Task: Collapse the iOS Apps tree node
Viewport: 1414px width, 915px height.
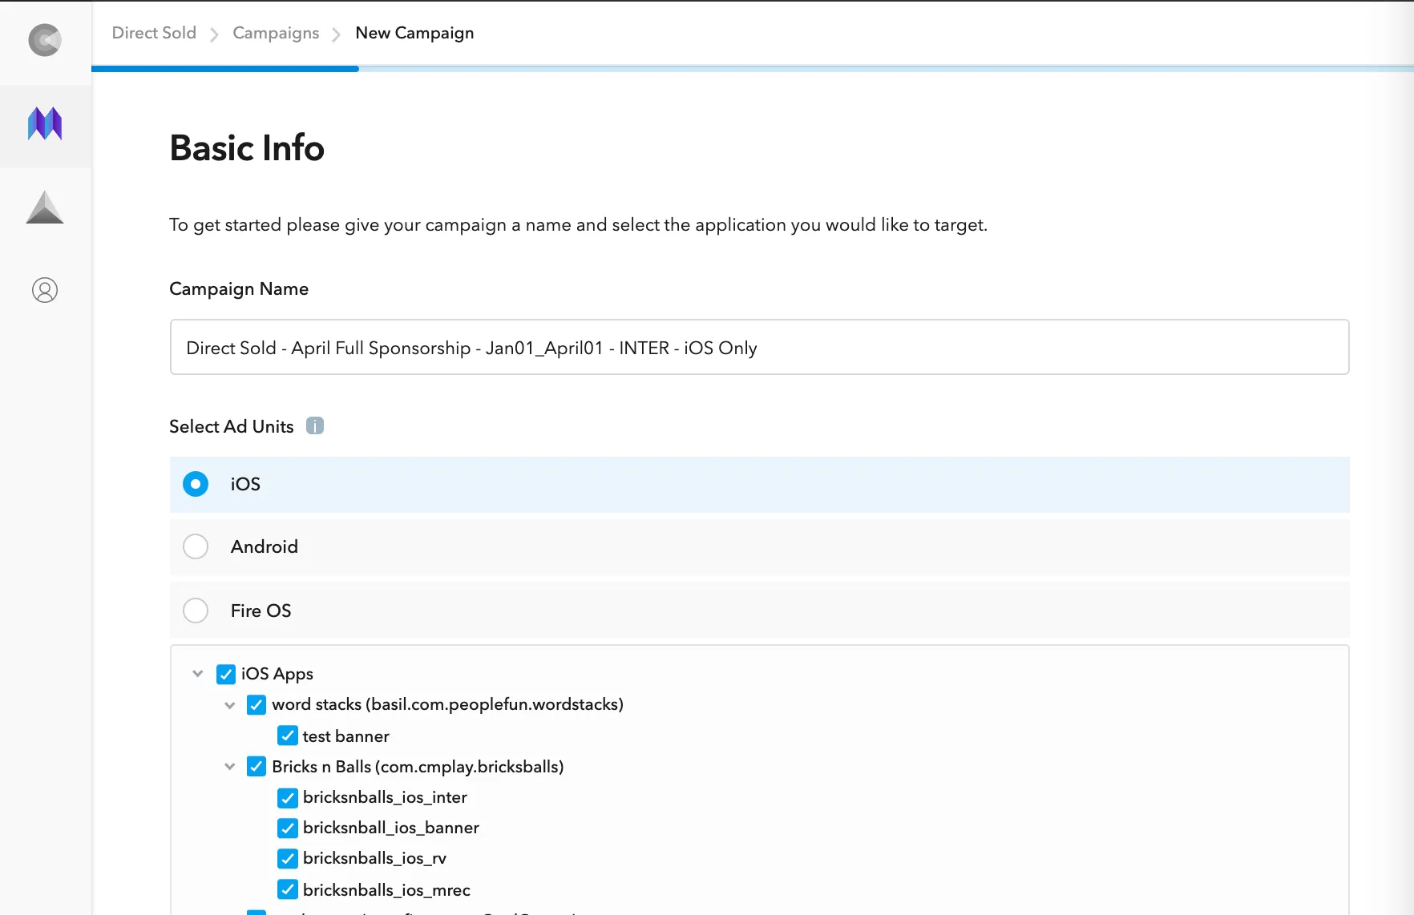Action: (198, 674)
